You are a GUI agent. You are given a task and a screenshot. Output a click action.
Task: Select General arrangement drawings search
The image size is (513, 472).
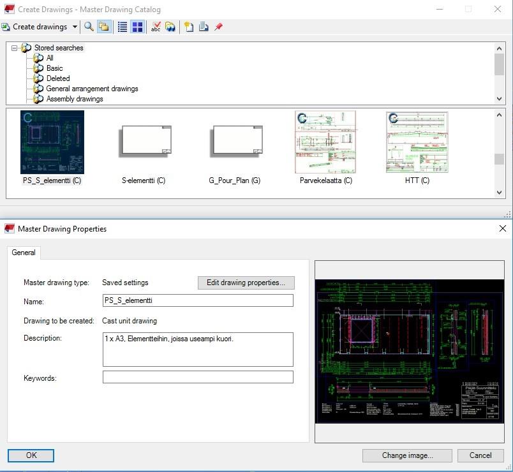93,88
